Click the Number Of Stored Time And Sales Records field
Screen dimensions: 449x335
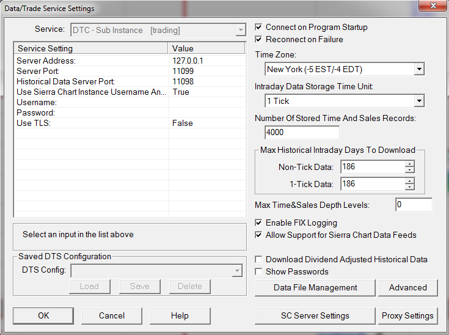[302, 133]
